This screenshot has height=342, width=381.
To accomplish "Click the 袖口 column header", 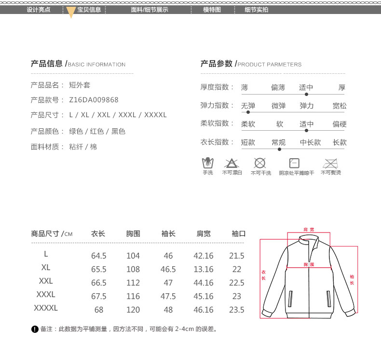I will 238,233.
